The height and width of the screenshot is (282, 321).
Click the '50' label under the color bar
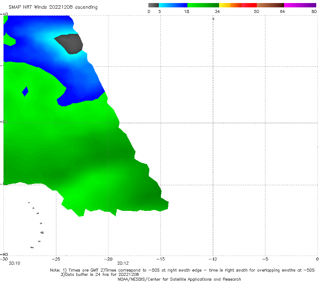pos(256,12)
